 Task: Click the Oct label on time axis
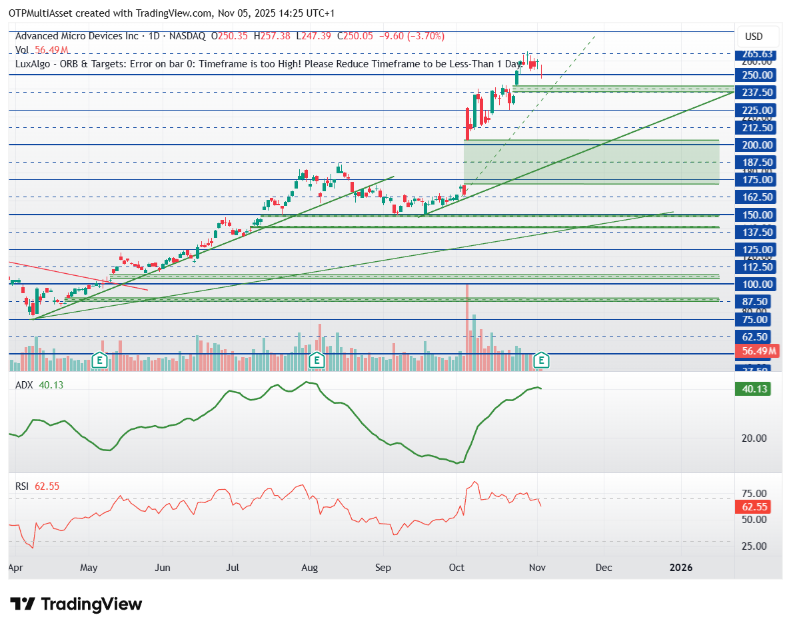coord(456,568)
